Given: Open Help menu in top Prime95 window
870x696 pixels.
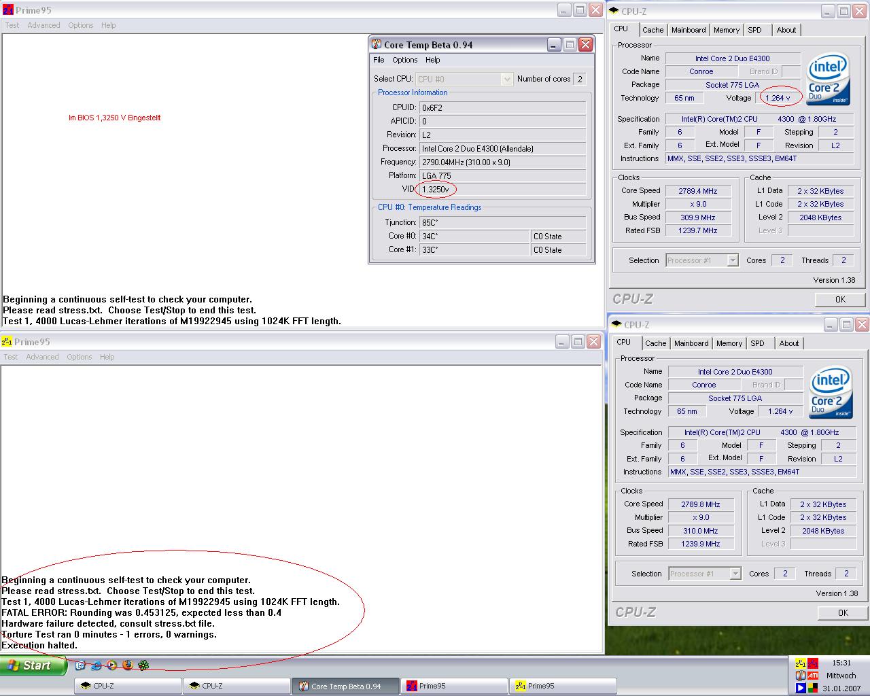Looking at the screenshot, I should (109, 25).
